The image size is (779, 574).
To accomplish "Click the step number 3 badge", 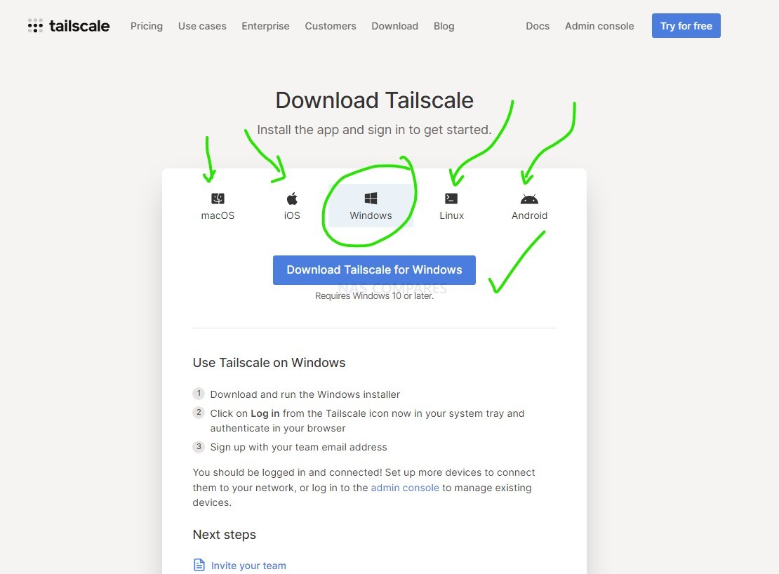I will (199, 446).
